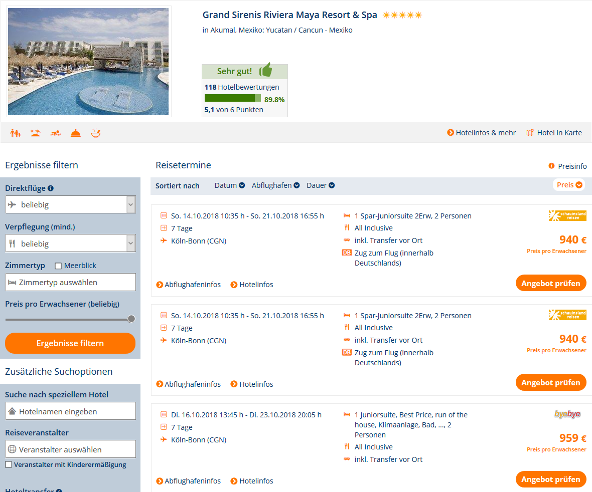The image size is (592, 492).
Task: Click Angebot prüfen for first 940 € offer
Action: coord(551,283)
